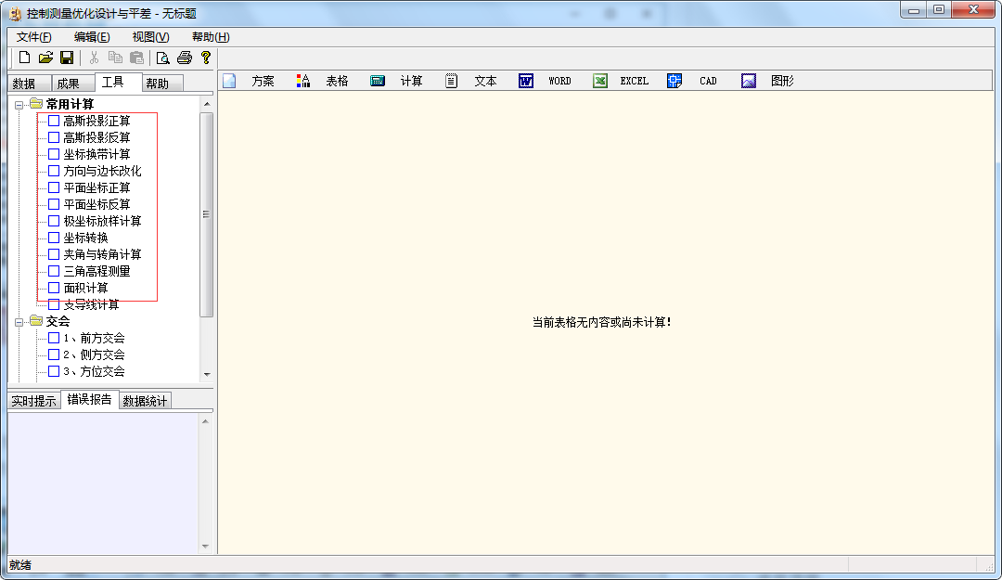Screen dimensions: 1002x580
Task: Tick the 高斯投影正算 checkbox
Action: click(54, 121)
